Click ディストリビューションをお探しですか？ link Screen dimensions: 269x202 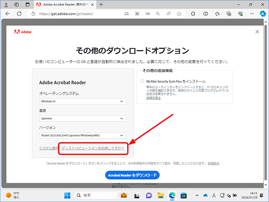tap(93, 148)
